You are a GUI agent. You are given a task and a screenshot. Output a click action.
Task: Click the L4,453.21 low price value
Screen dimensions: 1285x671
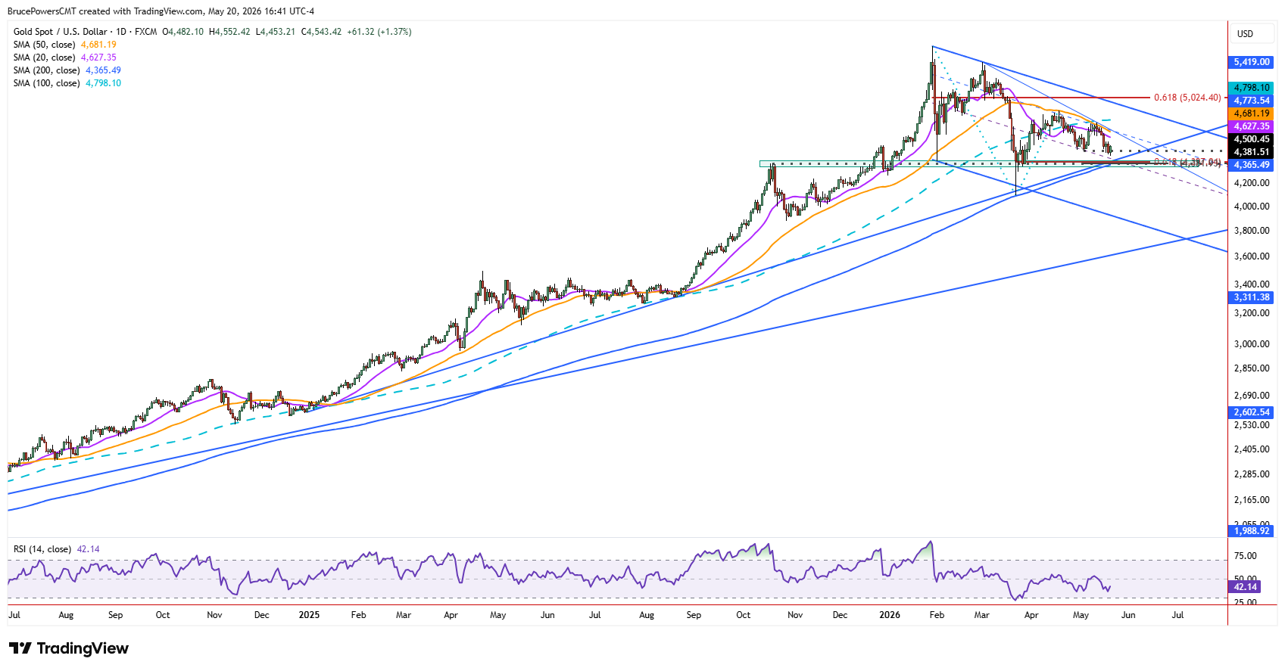[276, 32]
